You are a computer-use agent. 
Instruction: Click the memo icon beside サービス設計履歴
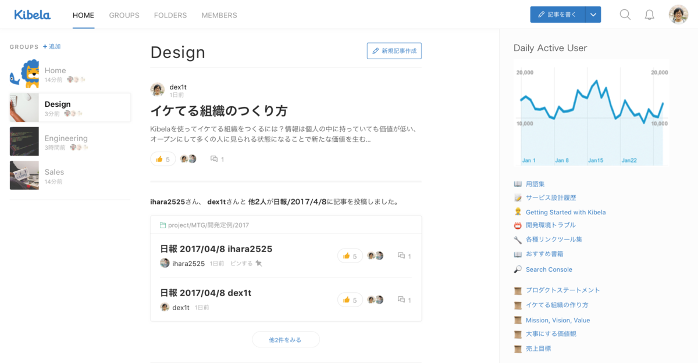click(x=518, y=198)
